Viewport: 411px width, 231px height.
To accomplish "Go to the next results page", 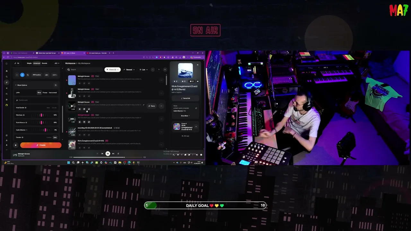I will [x=165, y=70].
